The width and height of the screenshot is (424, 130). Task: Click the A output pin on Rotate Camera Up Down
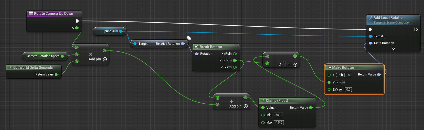pyautogui.click(x=77, y=28)
